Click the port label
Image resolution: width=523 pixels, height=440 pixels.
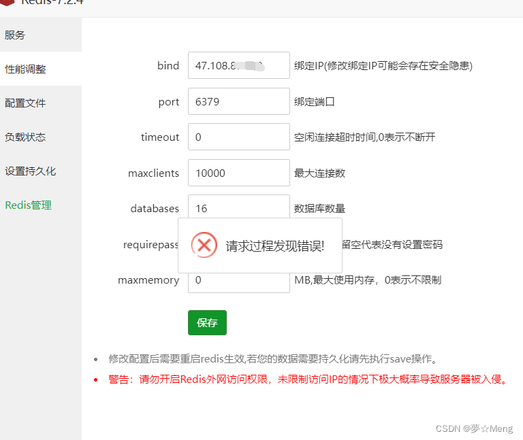point(169,102)
